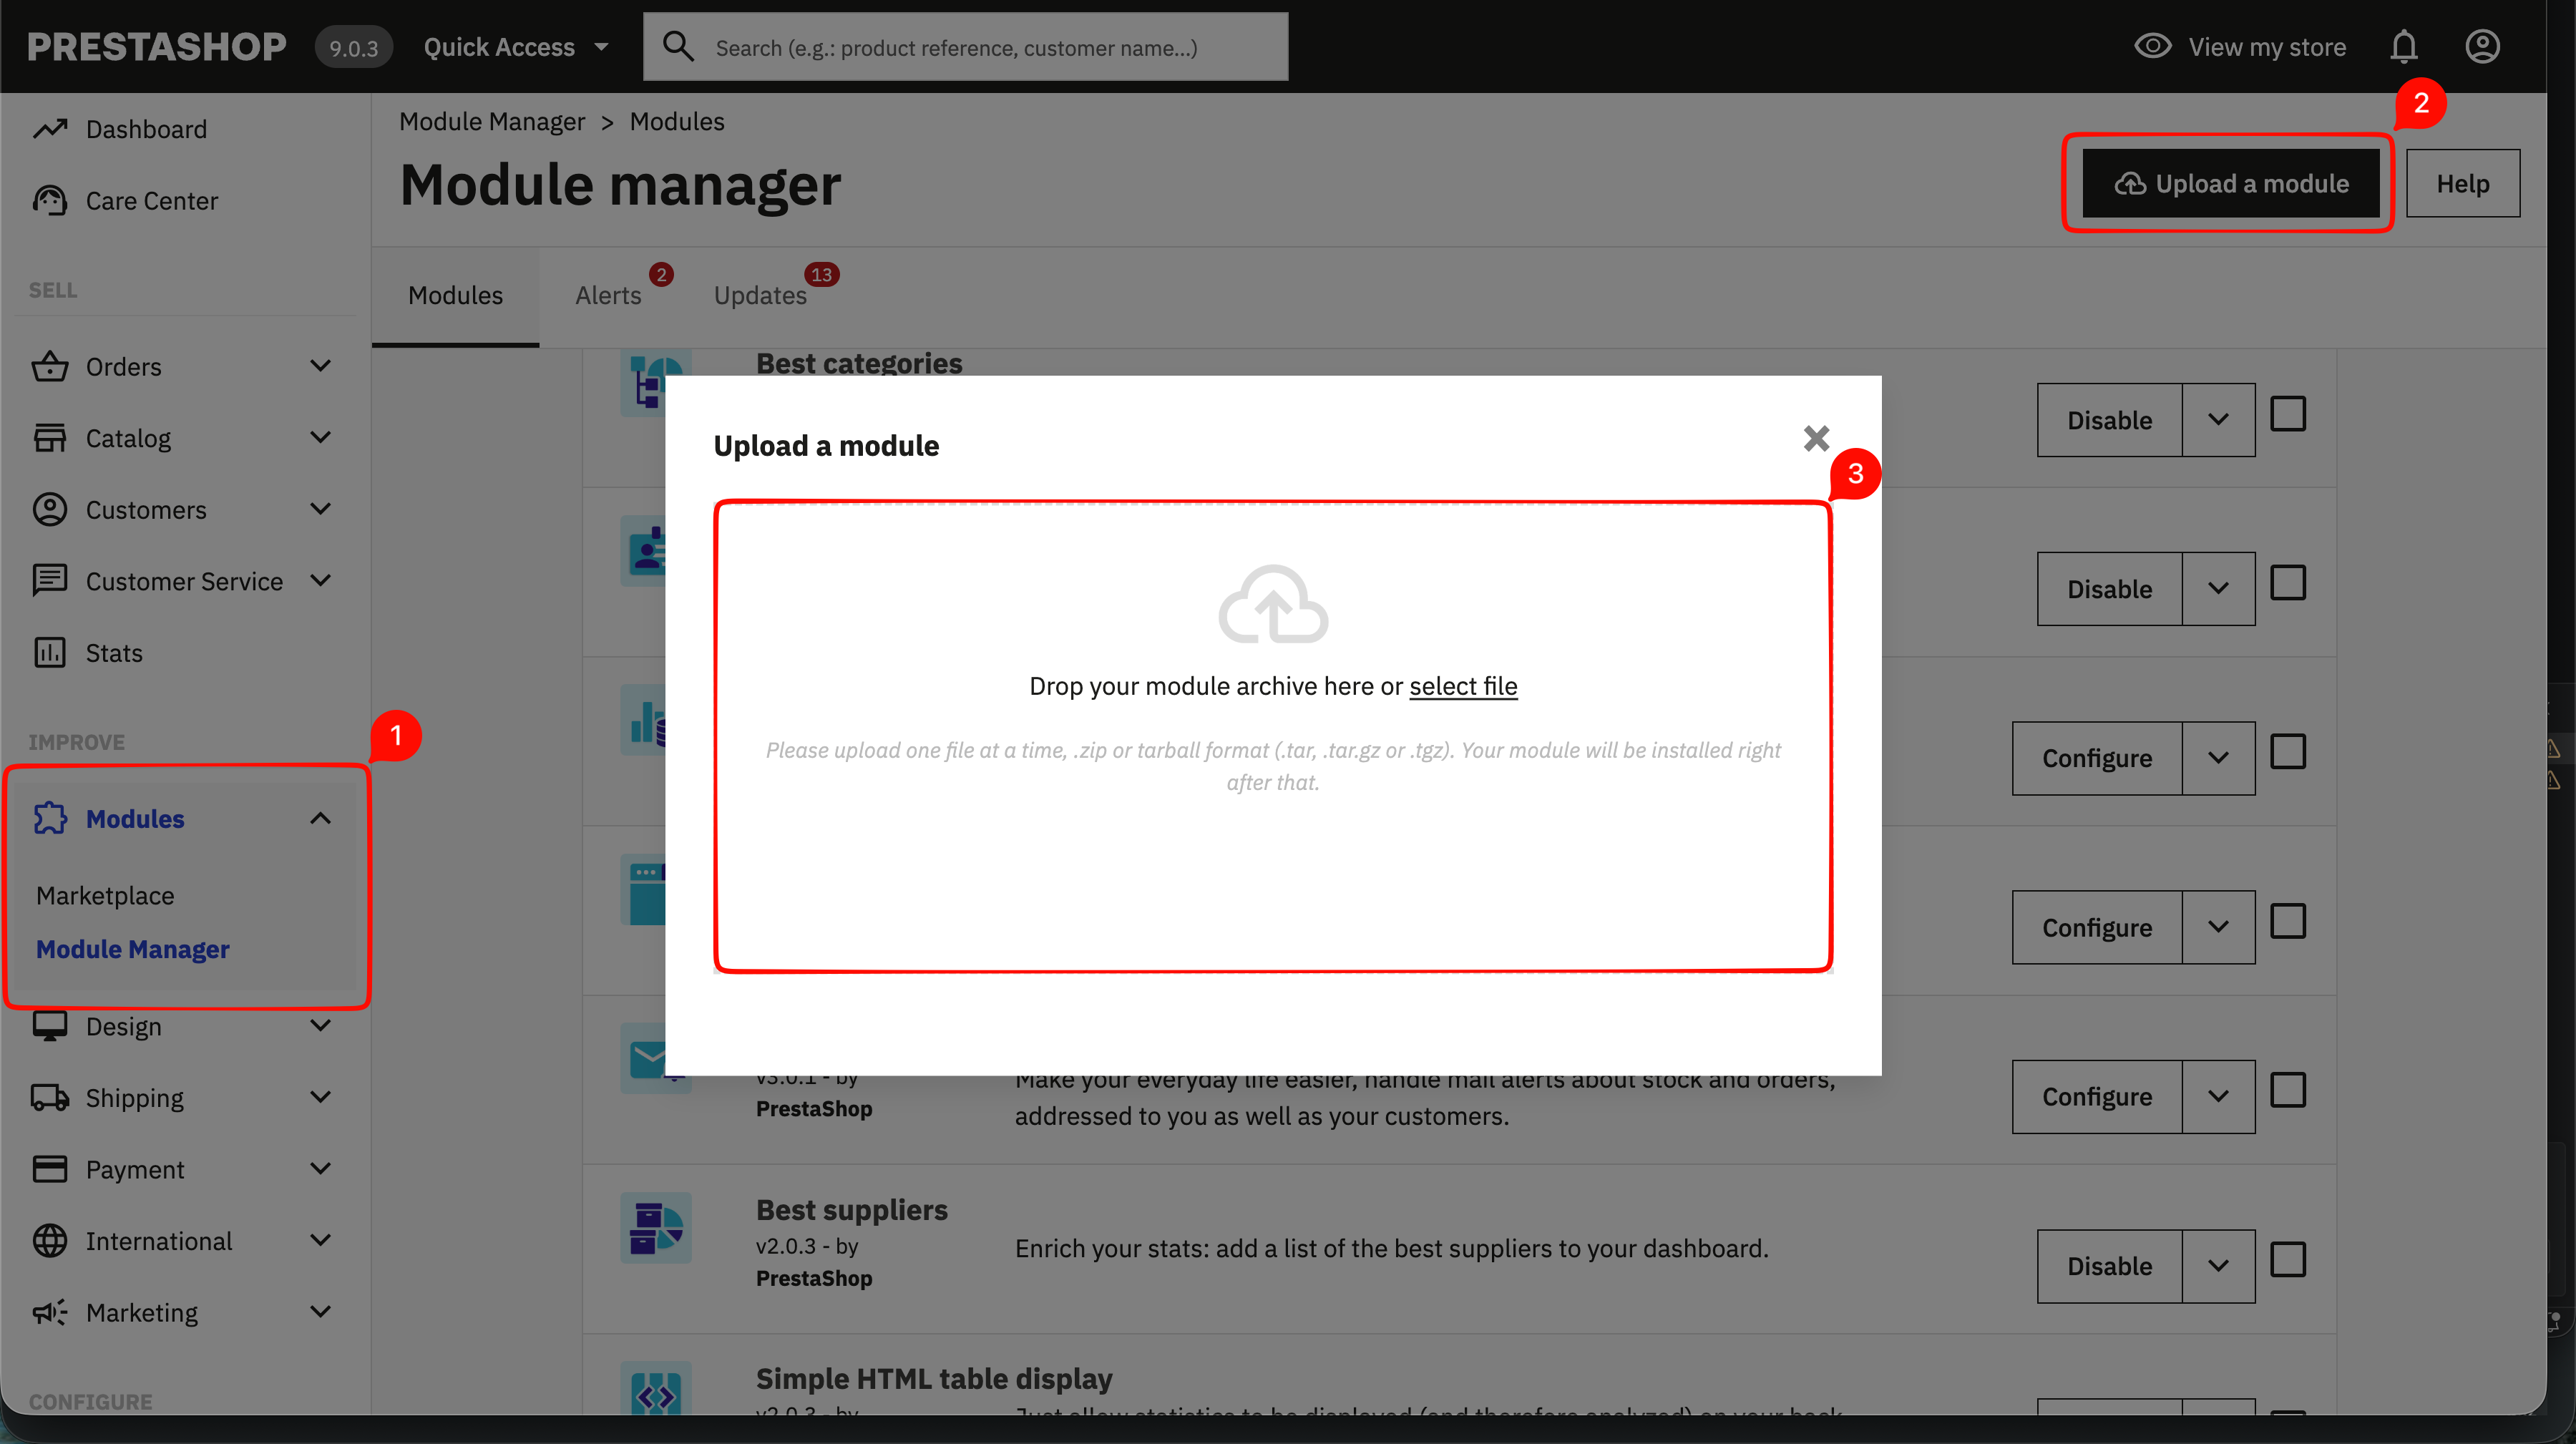
Task: Click the cloud upload icon in dropzone
Action: (1273, 604)
